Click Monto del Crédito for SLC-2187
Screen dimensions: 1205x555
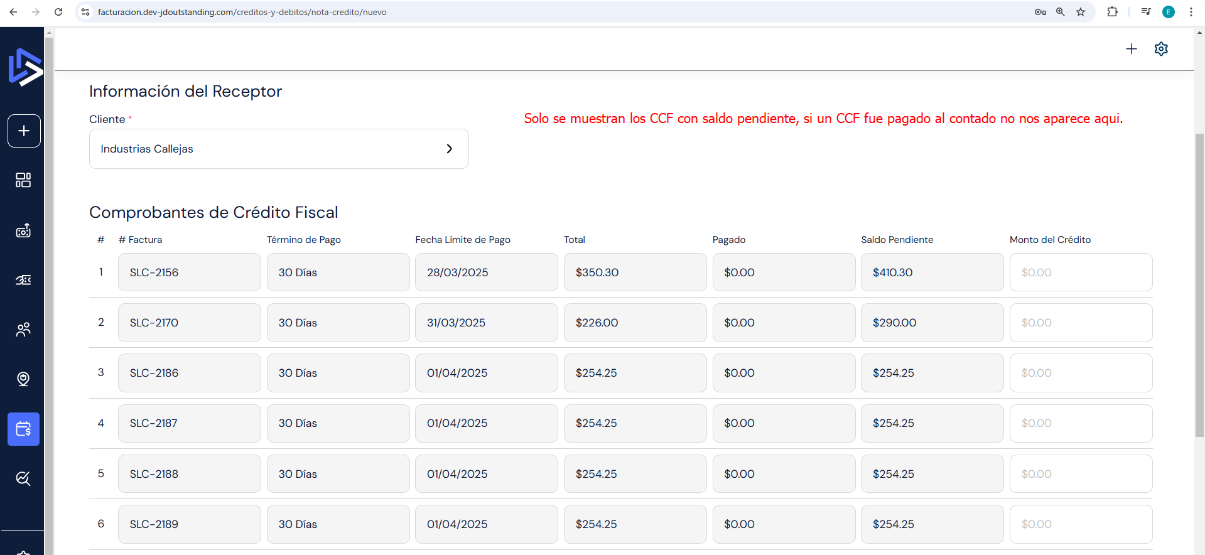point(1081,423)
